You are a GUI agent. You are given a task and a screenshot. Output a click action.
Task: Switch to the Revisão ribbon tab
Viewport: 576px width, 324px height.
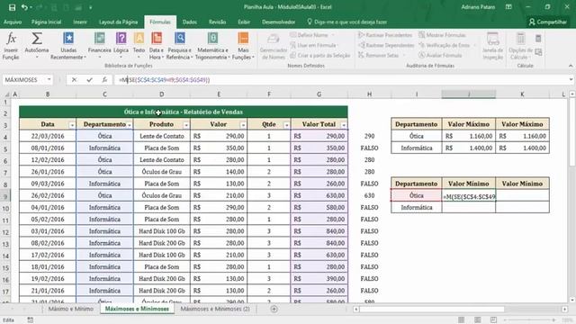217,22
